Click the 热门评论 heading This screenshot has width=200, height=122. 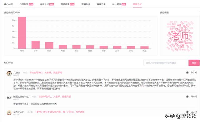pos(8,63)
